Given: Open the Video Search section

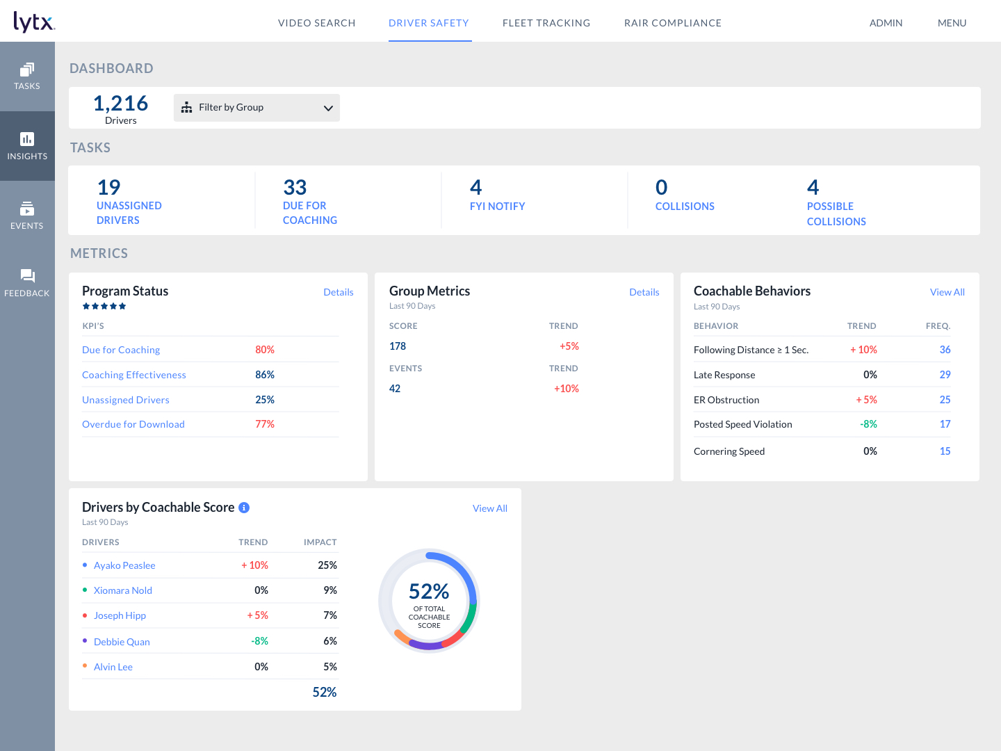Looking at the screenshot, I should pos(316,22).
